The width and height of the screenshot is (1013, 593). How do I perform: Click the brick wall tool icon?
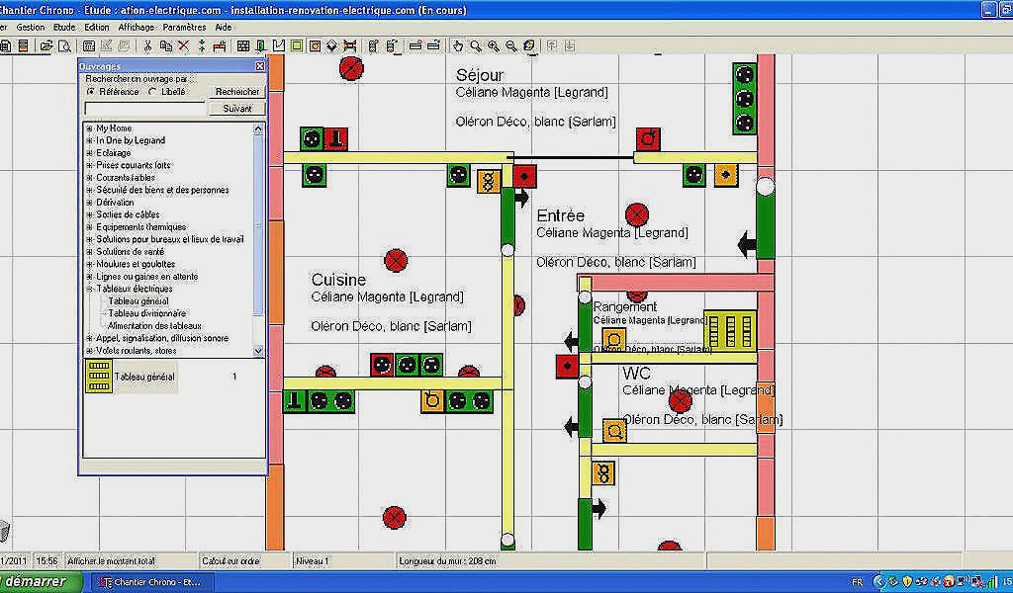pyautogui.click(x=243, y=45)
